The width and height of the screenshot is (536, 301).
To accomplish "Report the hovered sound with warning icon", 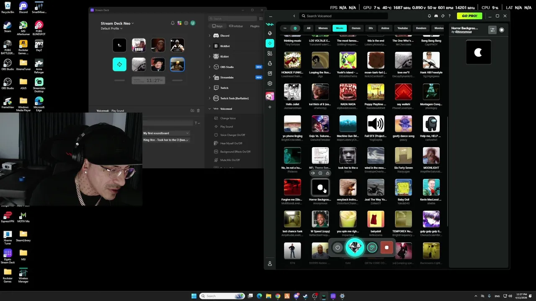I will point(327,173).
